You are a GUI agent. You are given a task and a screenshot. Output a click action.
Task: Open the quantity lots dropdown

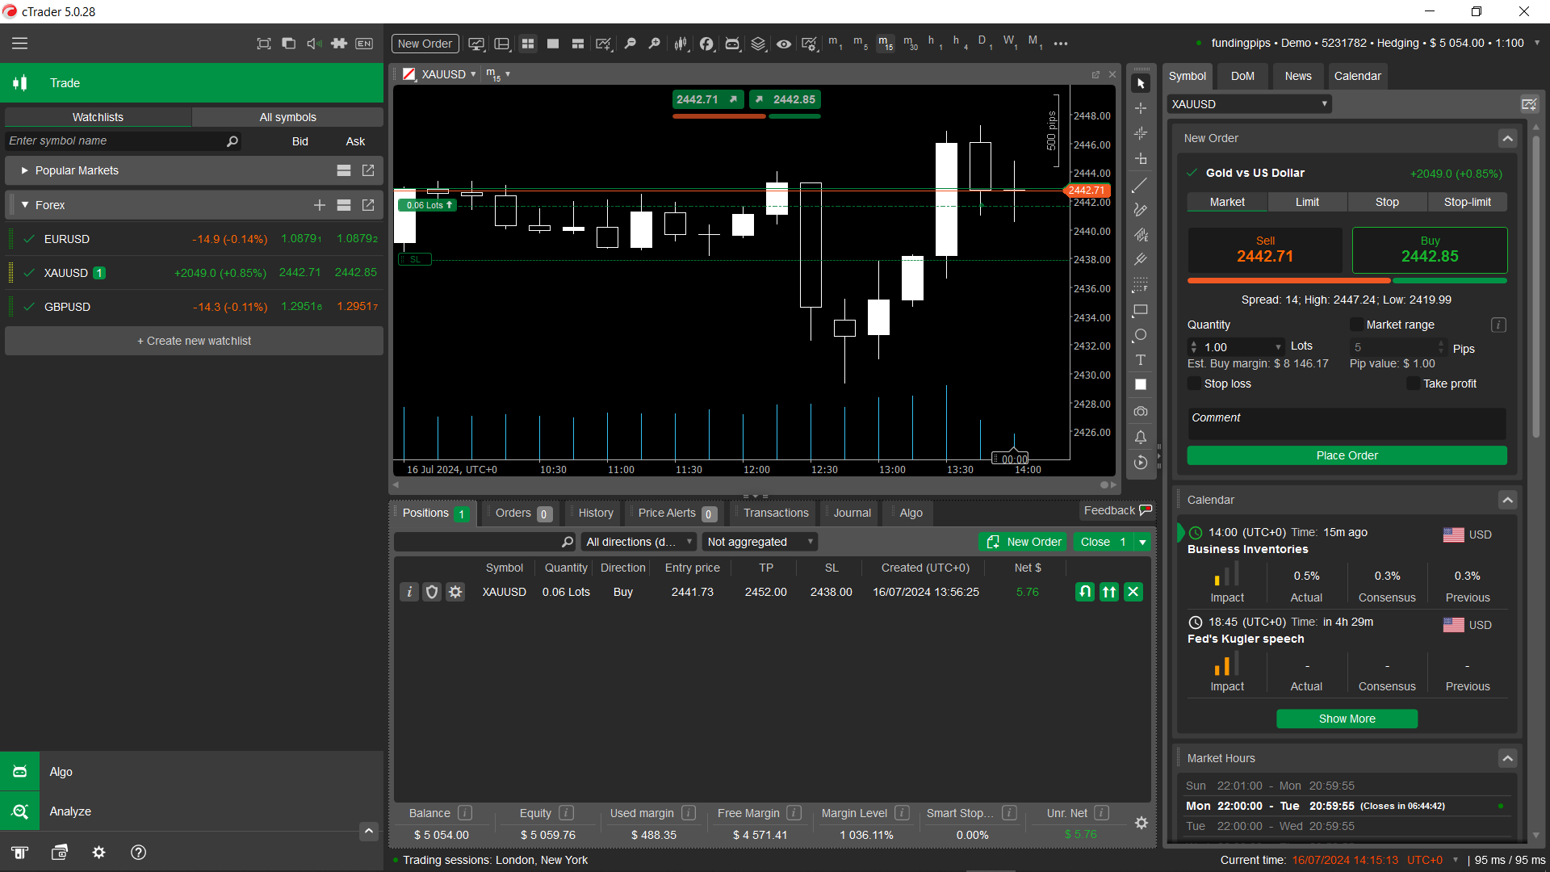1278,347
